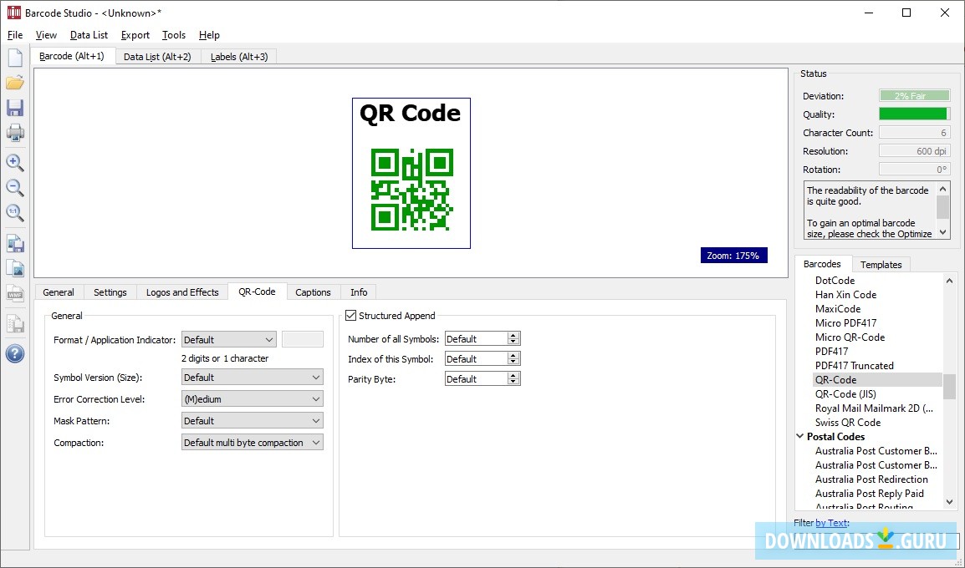Save the current barcode
This screenshot has height=568, width=965.
(15, 107)
